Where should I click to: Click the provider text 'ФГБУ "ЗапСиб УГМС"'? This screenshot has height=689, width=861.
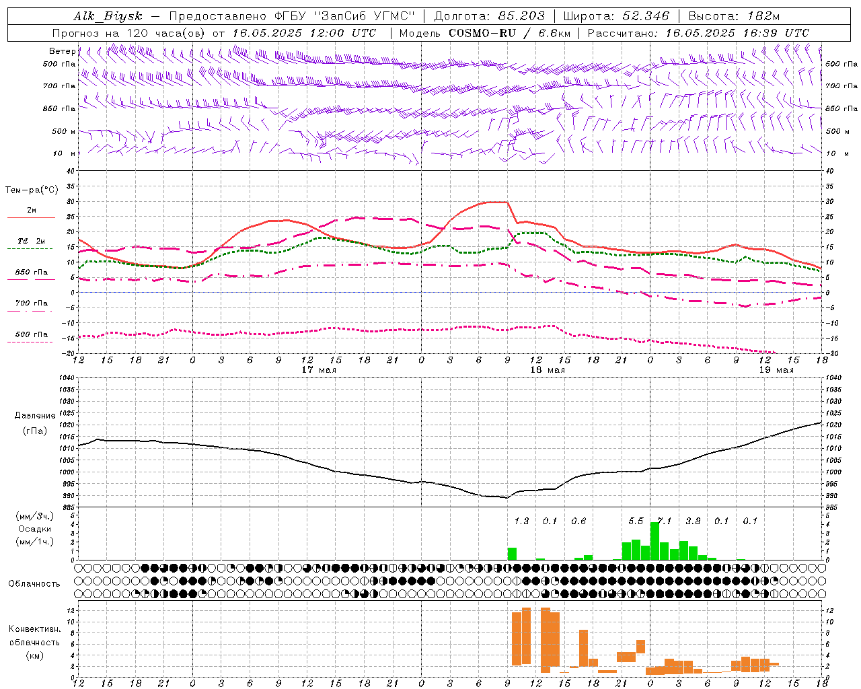tap(345, 16)
